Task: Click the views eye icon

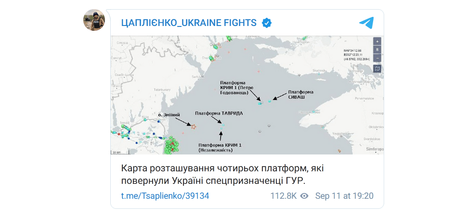Action: pyautogui.click(x=304, y=196)
